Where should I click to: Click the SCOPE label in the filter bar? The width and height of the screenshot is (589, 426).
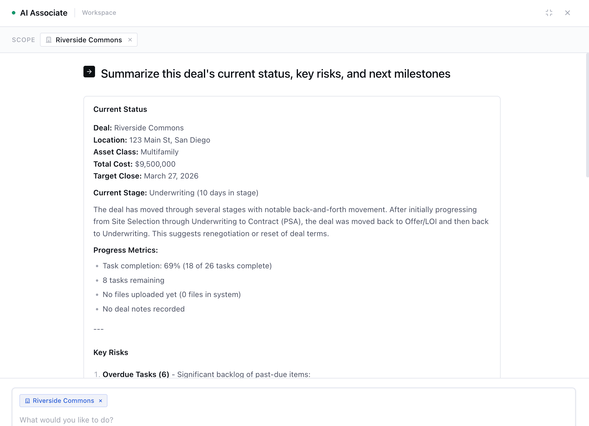coord(23,40)
